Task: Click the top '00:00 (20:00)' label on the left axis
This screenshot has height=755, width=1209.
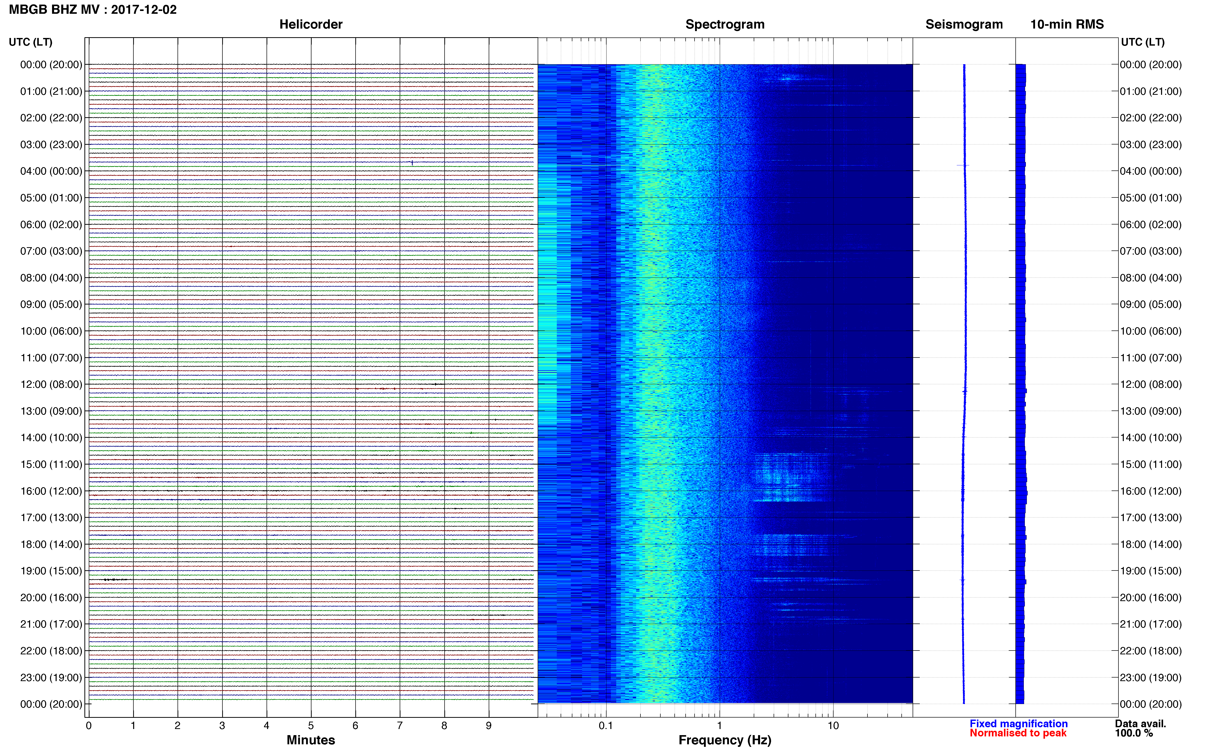Action: [x=51, y=64]
